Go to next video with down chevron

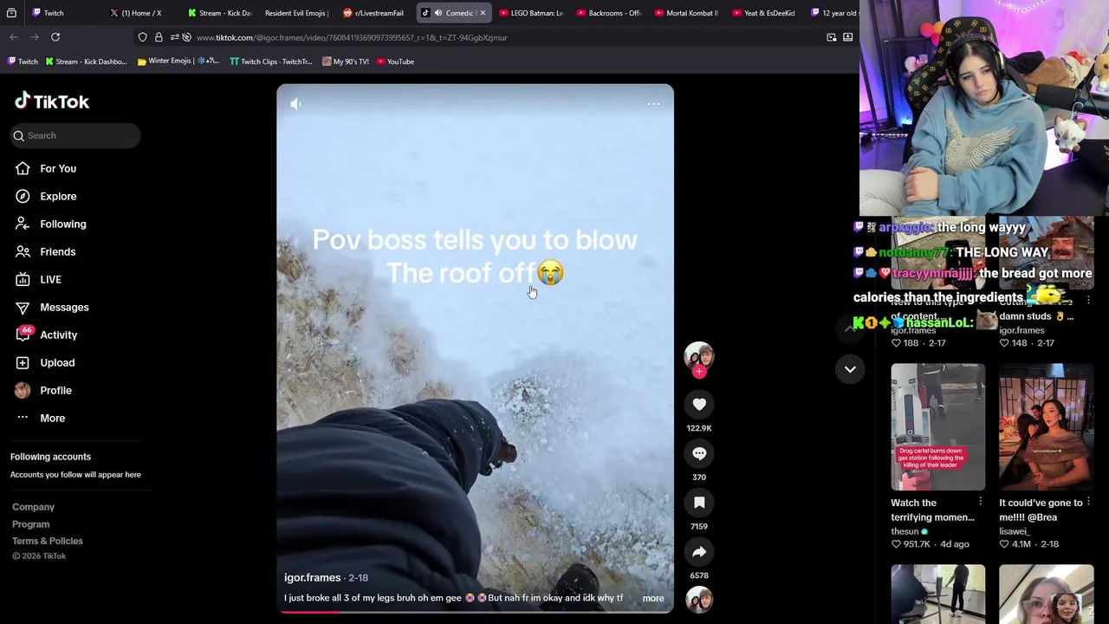850,369
